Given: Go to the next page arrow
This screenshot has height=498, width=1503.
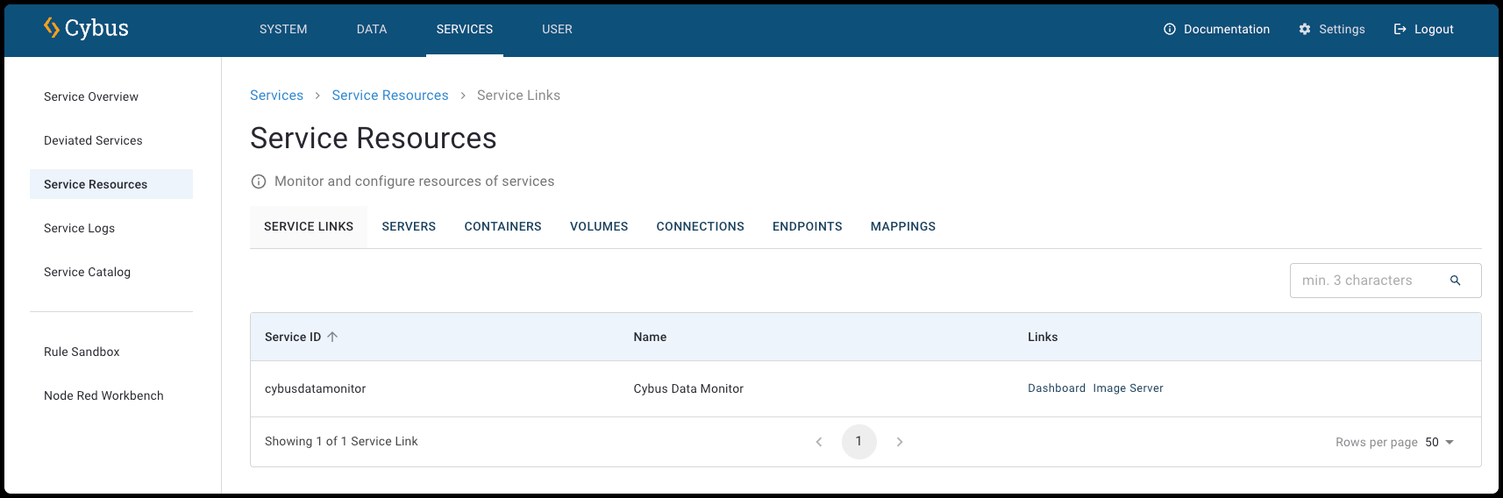Looking at the screenshot, I should (x=900, y=442).
